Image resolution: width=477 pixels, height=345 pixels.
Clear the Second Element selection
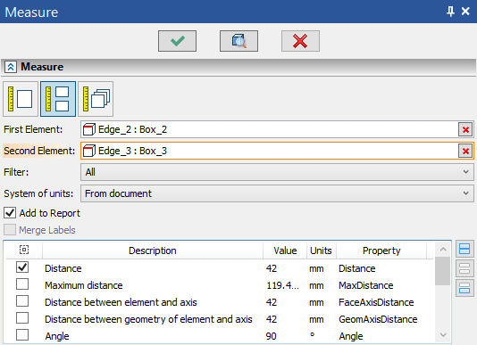465,151
